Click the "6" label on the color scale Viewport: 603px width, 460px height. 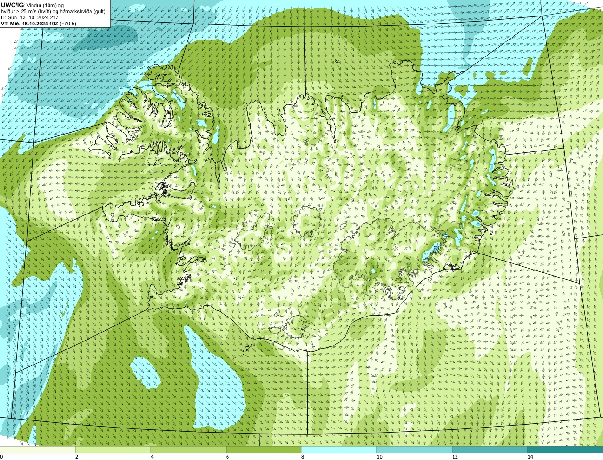tap(227, 457)
